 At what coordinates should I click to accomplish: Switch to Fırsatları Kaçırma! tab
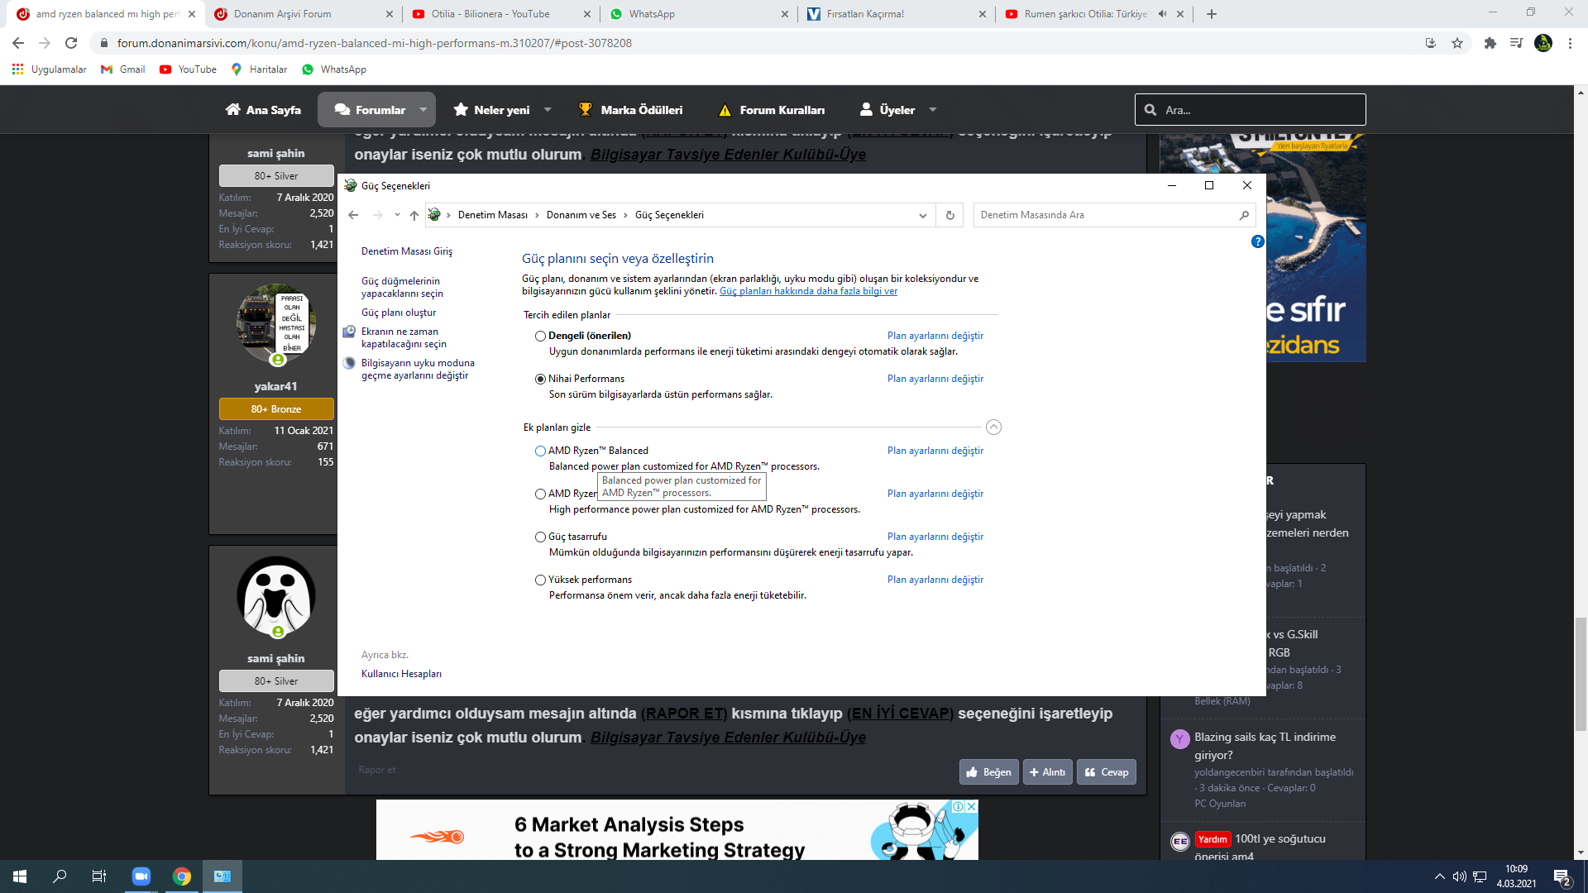pos(898,14)
